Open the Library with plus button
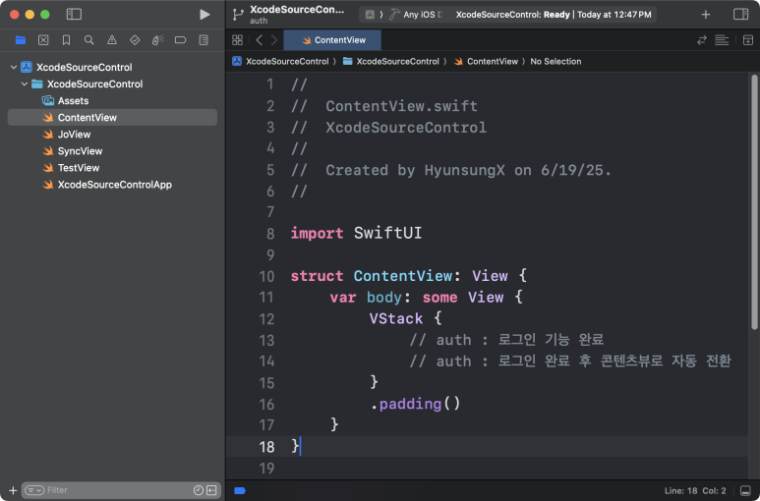 tap(706, 15)
